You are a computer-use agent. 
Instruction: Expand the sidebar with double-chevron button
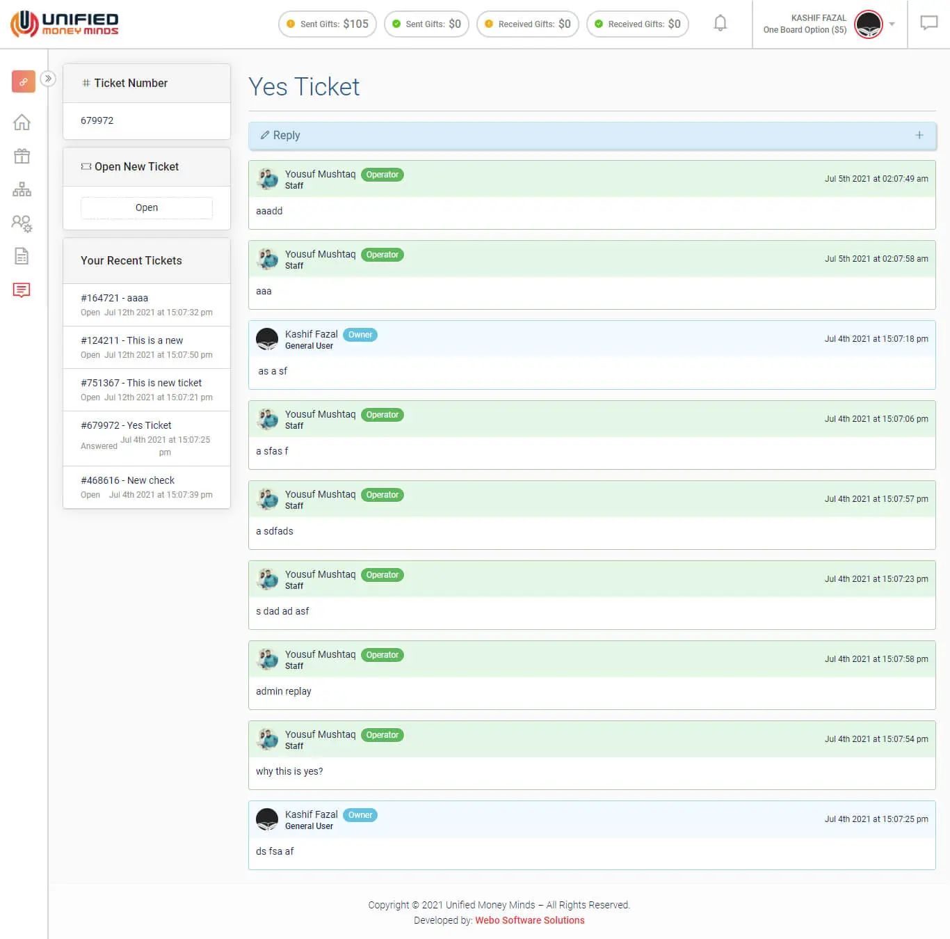tap(48, 79)
